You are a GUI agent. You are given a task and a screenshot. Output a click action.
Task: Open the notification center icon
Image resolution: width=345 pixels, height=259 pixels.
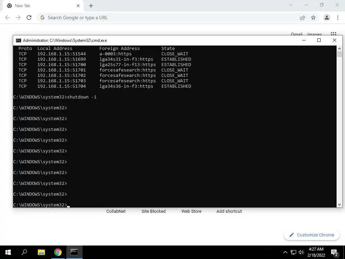pyautogui.click(x=334, y=252)
